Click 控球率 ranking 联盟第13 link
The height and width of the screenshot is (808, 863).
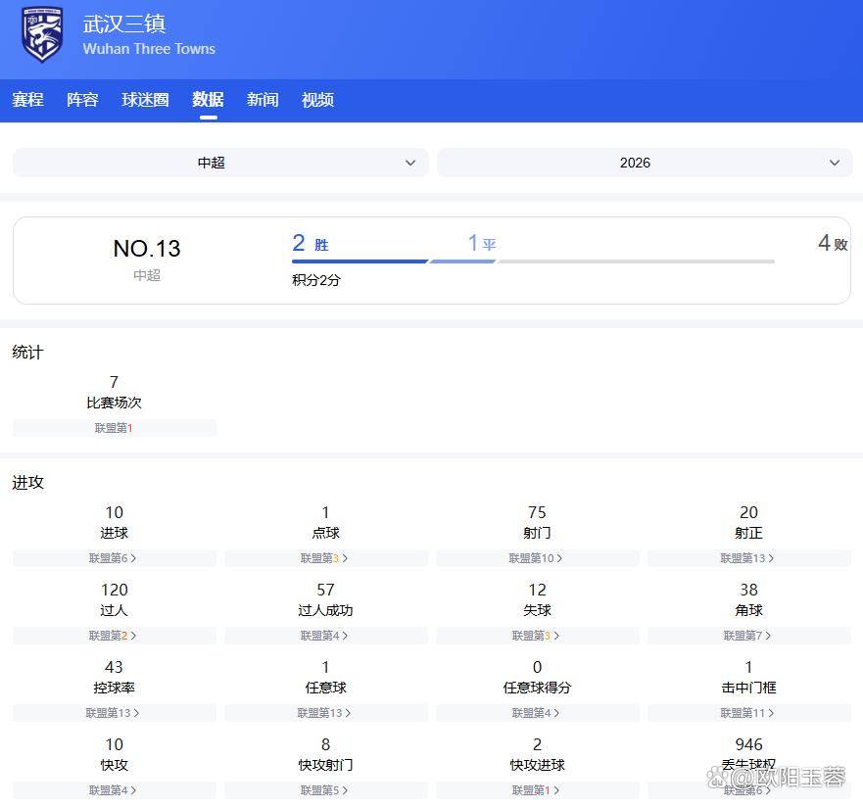tap(114, 713)
